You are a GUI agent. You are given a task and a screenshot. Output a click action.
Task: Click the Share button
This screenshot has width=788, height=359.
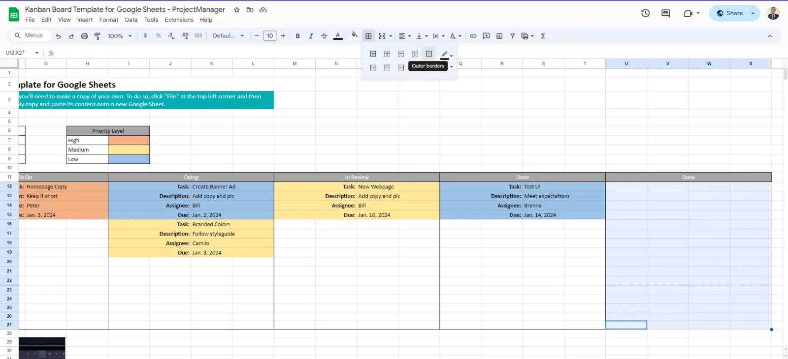(x=729, y=13)
